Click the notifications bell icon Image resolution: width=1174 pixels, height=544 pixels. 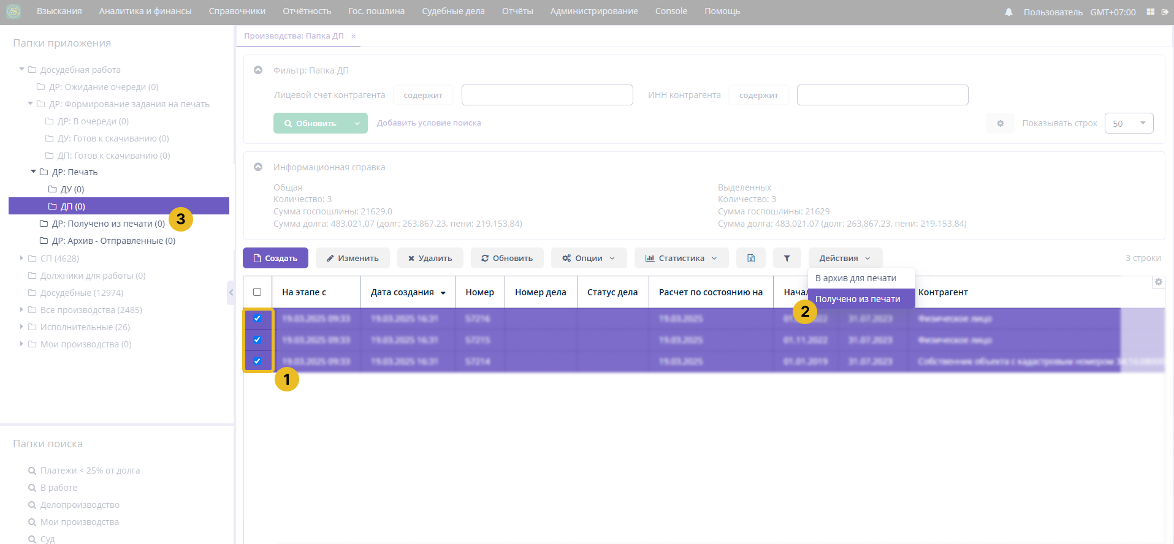pos(1008,12)
